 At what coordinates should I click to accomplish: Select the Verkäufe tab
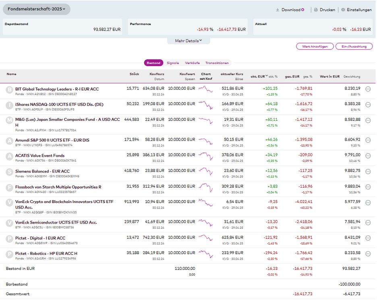coord(193,63)
